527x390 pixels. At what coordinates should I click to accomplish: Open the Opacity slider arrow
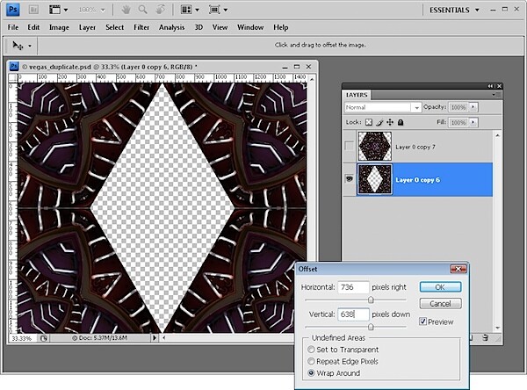click(x=473, y=107)
